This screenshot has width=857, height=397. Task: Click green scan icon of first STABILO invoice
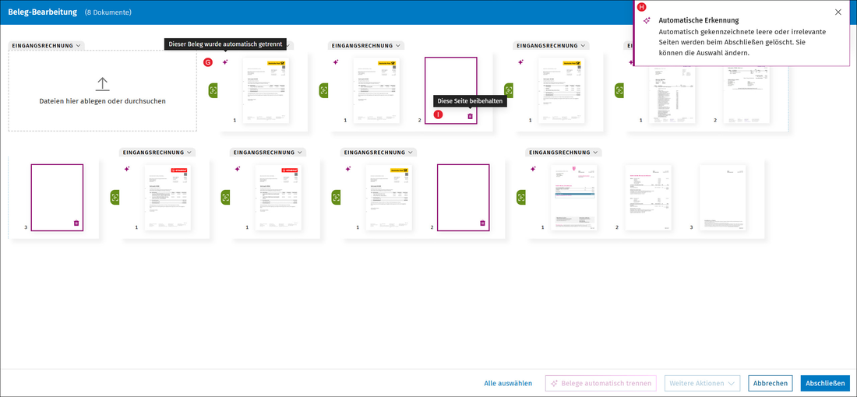click(x=115, y=197)
